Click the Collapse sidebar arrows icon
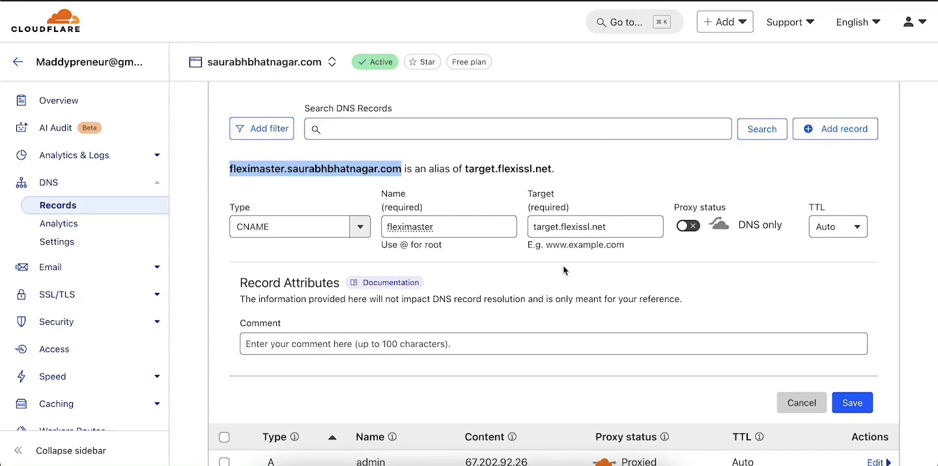938x466 pixels. pyautogui.click(x=18, y=450)
